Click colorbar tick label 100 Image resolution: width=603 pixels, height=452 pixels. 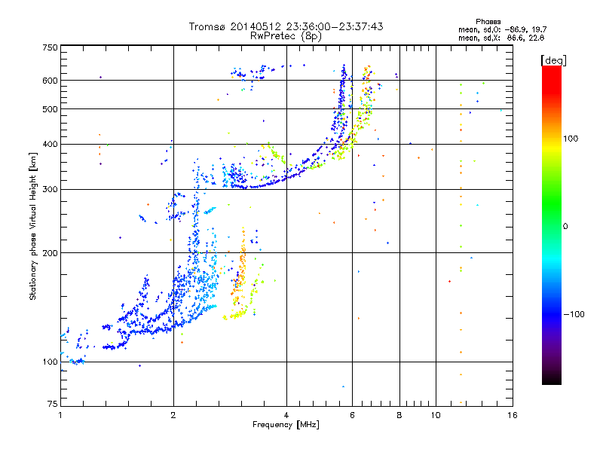(571, 139)
